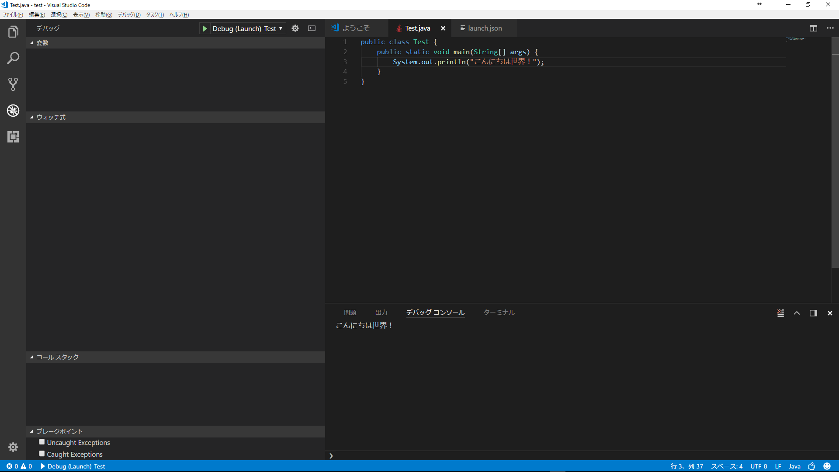
Task: Click the code minimap preview
Action: (x=796, y=39)
